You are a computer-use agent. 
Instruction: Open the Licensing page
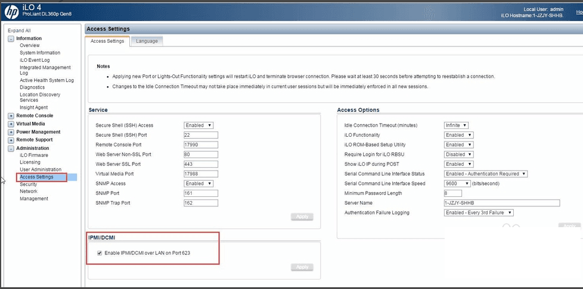point(30,162)
